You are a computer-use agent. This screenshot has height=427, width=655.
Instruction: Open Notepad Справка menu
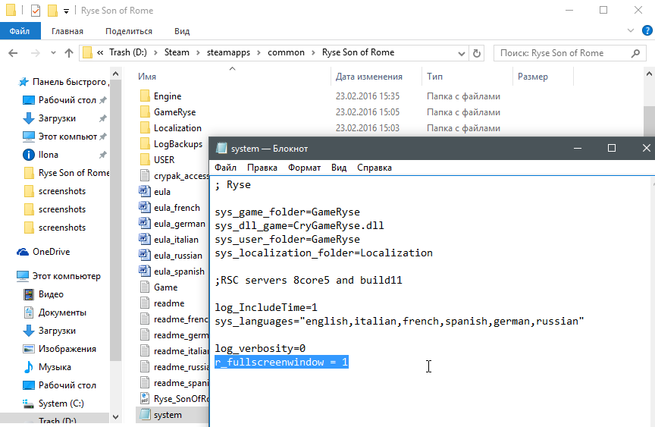(x=375, y=168)
